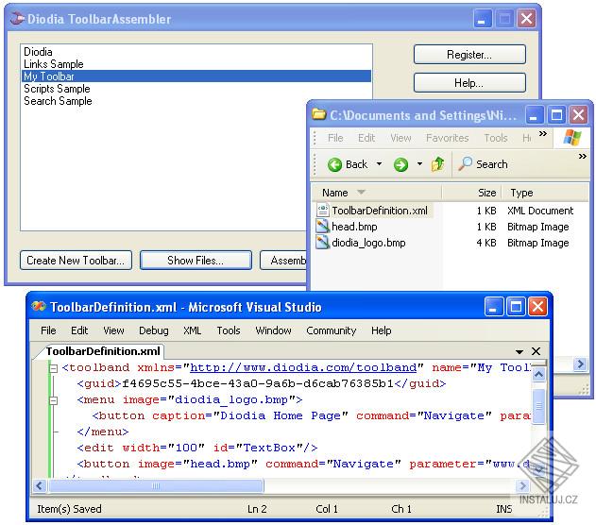Click Explorer horizontal scroll right arrow
The height and width of the screenshot is (525, 596).
[580, 364]
